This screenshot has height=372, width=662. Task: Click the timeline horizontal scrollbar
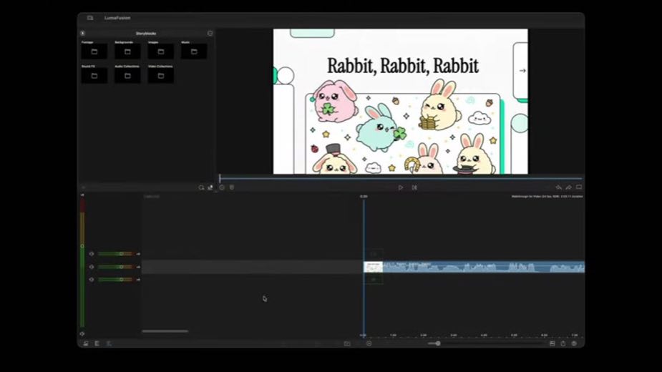165,331
